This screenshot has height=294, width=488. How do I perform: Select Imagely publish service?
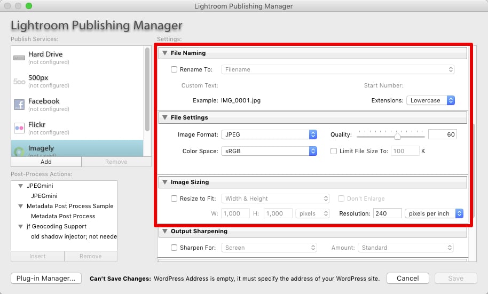(77, 148)
